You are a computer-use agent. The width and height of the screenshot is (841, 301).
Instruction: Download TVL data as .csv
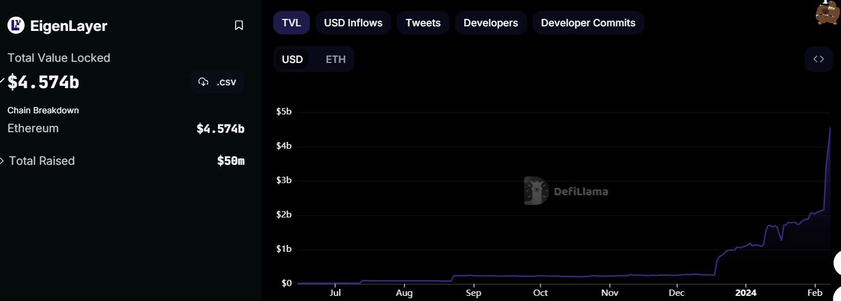click(217, 82)
